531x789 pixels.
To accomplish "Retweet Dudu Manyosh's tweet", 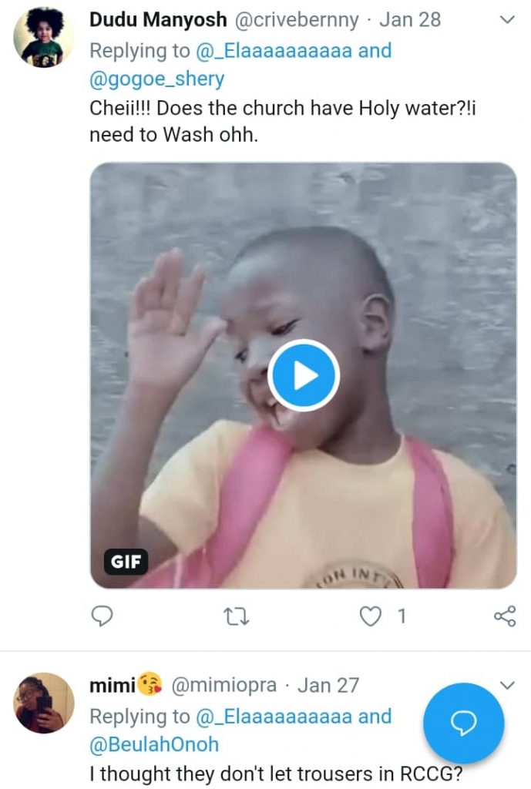I will pos(244,615).
